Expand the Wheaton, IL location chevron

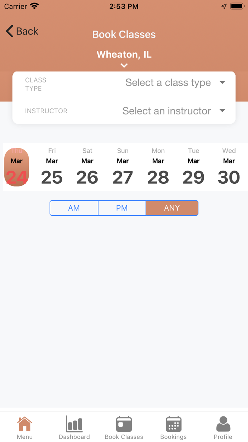124,65
